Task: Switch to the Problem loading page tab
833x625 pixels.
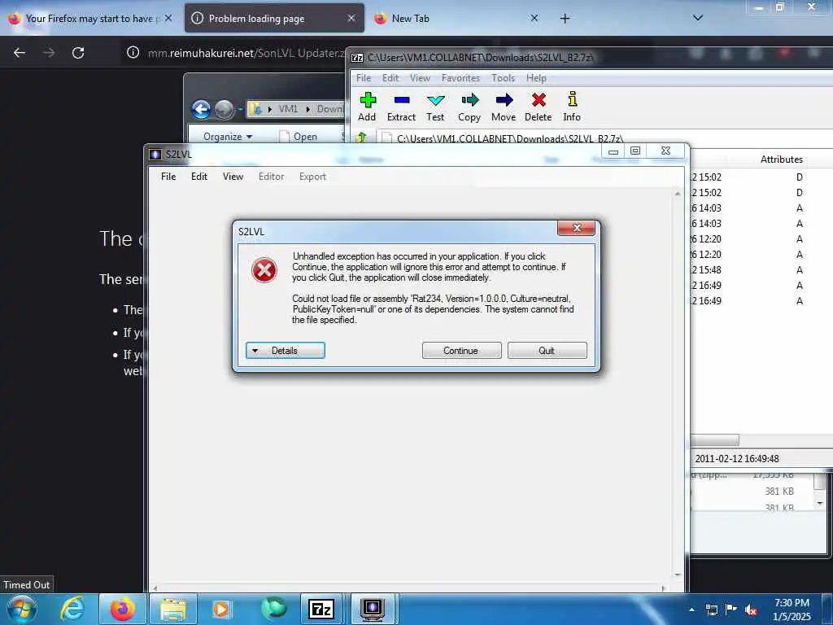Action: click(274, 18)
